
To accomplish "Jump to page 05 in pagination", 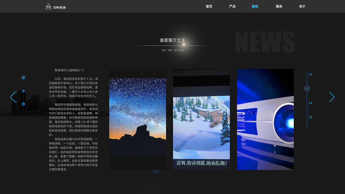I will pos(311,117).
